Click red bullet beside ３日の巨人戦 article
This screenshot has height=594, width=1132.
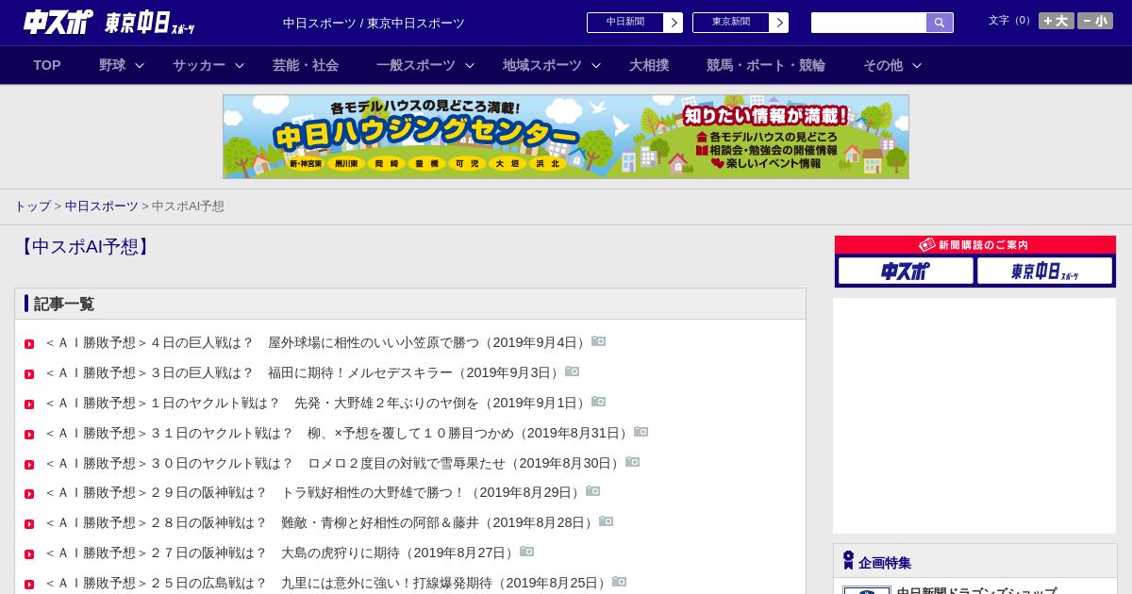coord(29,374)
